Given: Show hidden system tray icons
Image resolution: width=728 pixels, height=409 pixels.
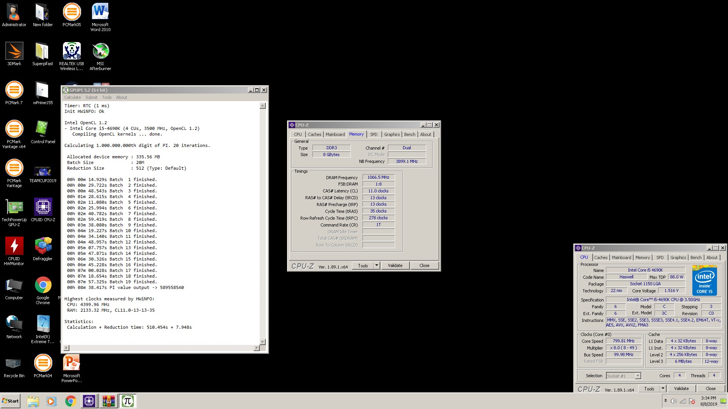Looking at the screenshot, I should point(665,401).
